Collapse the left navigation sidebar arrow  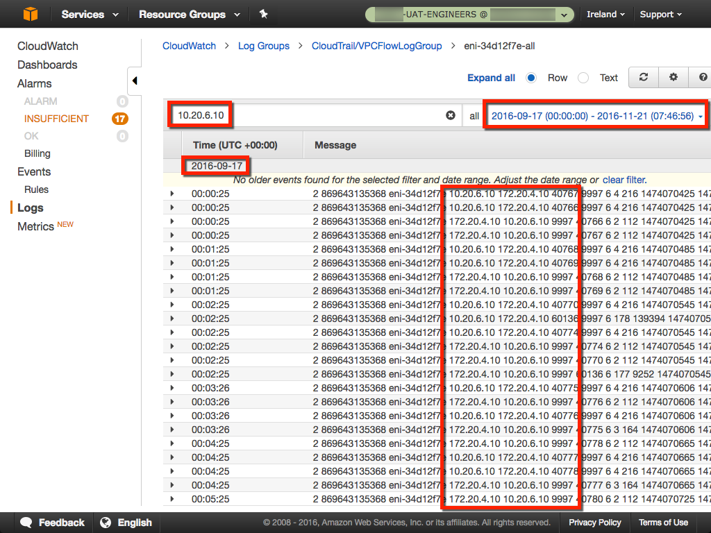tap(134, 81)
